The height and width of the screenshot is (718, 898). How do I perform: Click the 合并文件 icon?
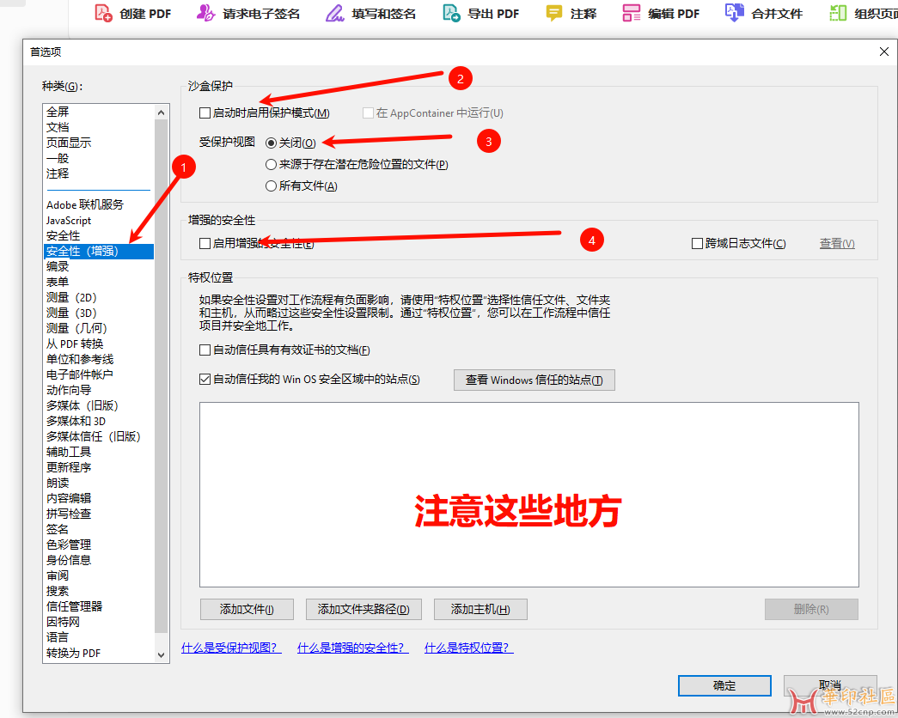tap(734, 13)
